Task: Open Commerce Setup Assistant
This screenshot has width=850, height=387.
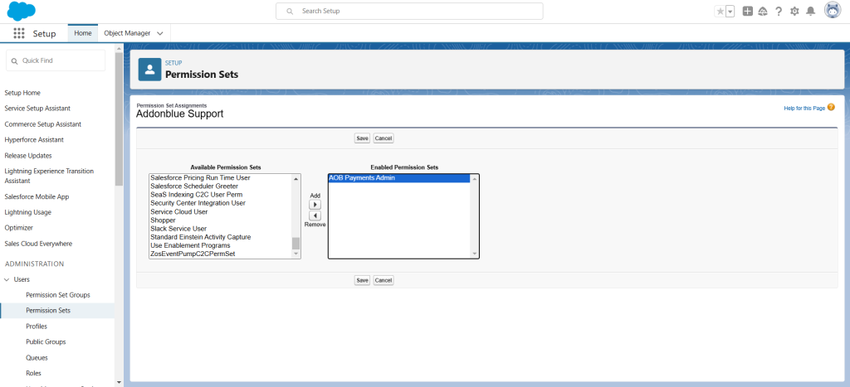Action: [43, 124]
